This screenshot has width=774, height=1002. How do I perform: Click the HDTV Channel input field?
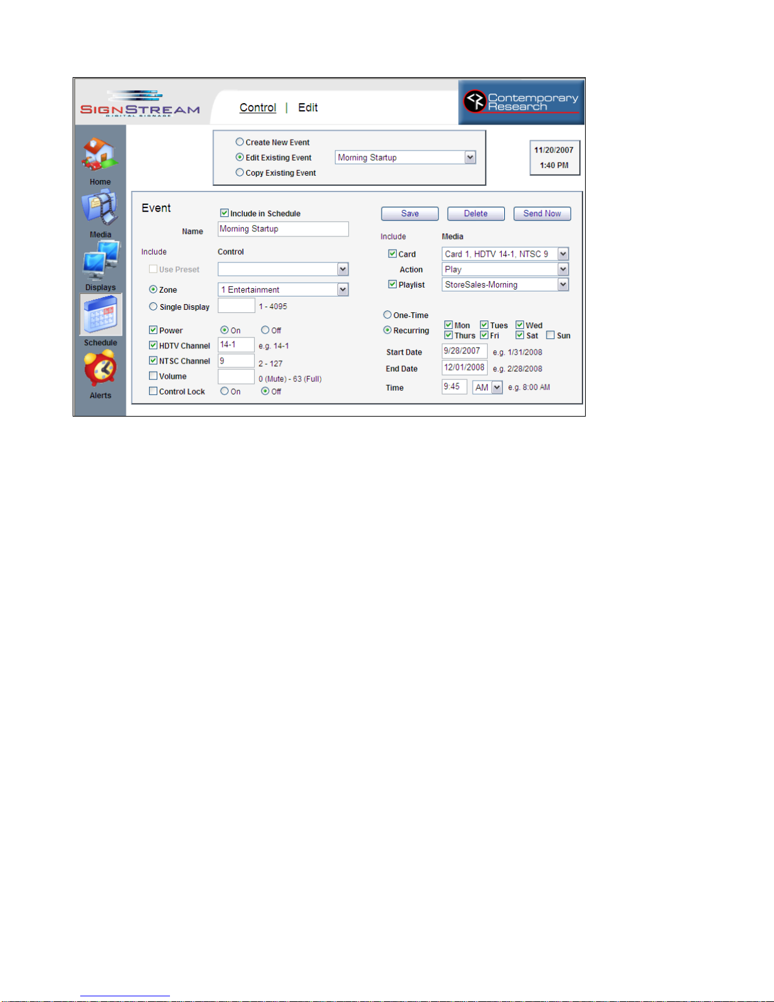(x=236, y=345)
